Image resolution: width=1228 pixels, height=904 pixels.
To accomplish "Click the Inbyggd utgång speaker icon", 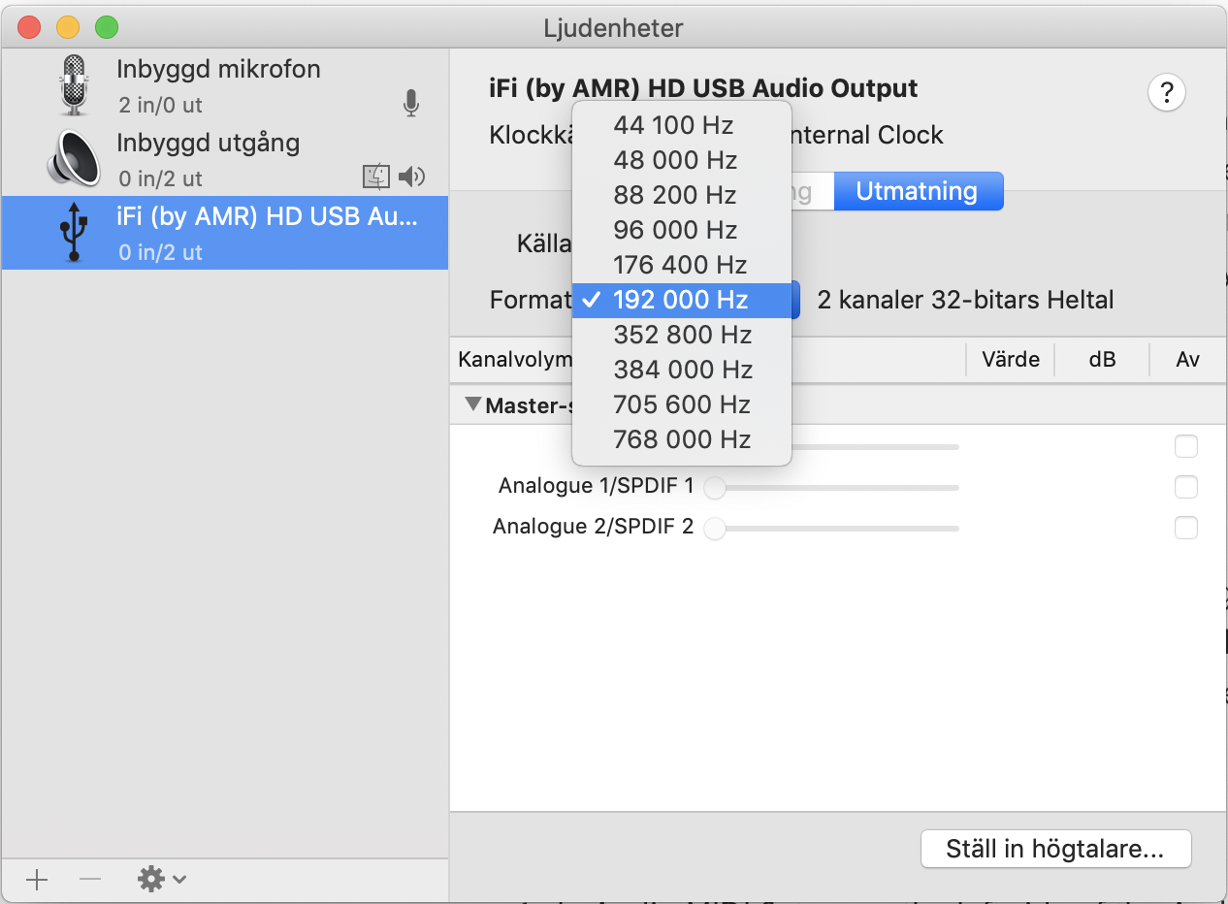I will (74, 159).
